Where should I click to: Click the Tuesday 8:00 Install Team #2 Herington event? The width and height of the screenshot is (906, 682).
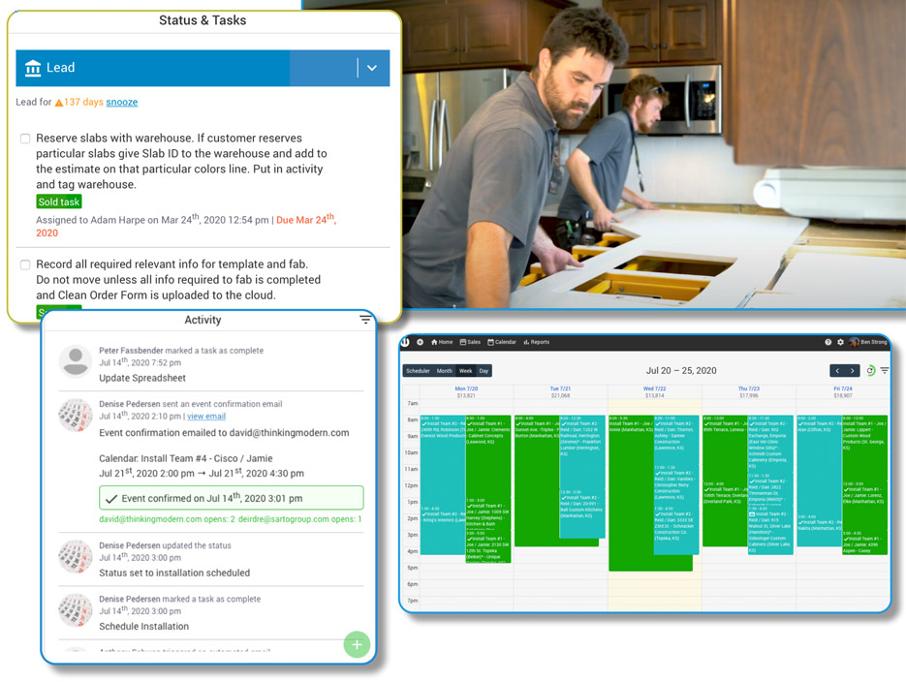pyautogui.click(x=582, y=451)
